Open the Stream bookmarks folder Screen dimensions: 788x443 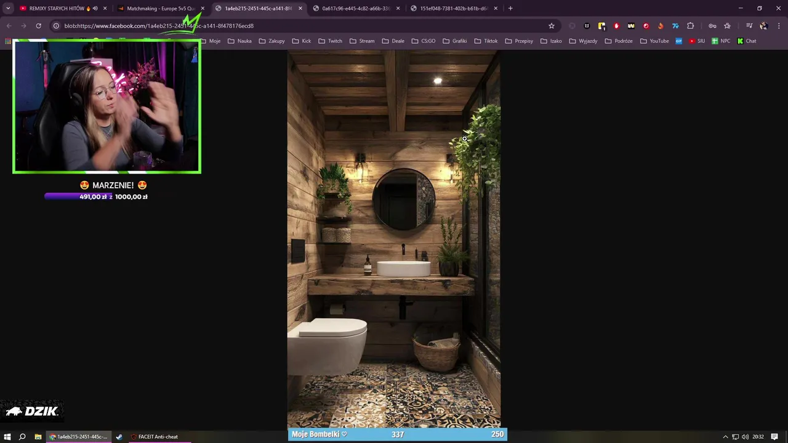coord(362,41)
